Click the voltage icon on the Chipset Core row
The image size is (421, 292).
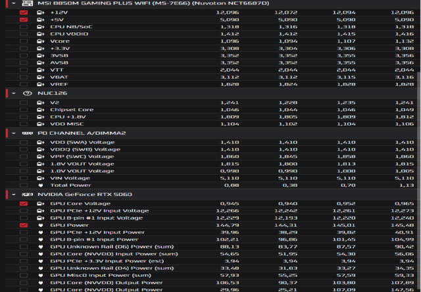41,109
